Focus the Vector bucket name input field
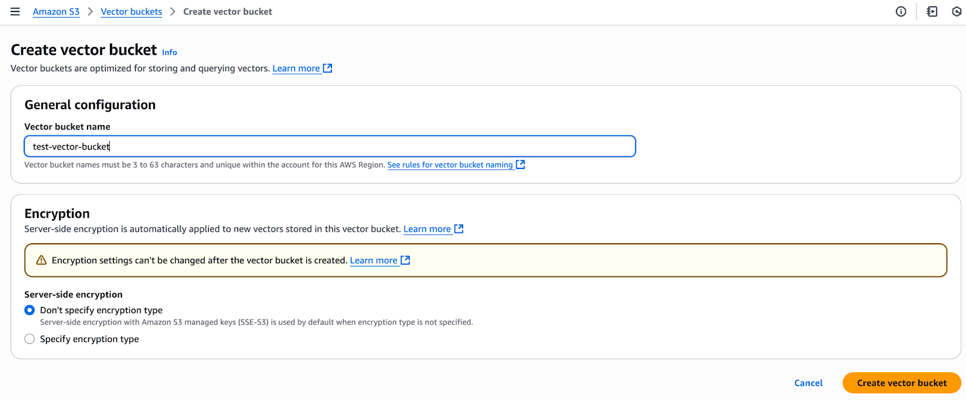This screenshot has width=966, height=400. [x=330, y=146]
